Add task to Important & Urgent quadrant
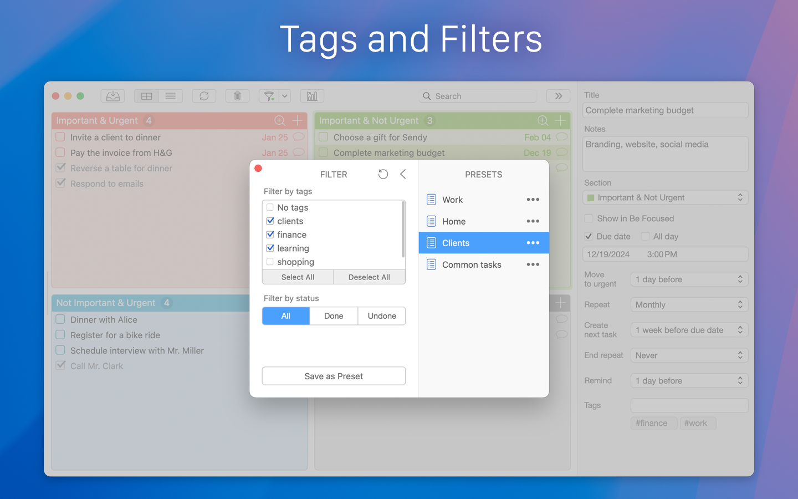Viewport: 798px width, 499px height. (x=298, y=120)
